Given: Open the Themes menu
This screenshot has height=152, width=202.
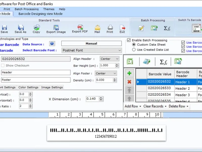Looking at the screenshot, I should click(49, 9).
